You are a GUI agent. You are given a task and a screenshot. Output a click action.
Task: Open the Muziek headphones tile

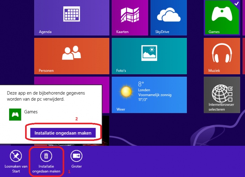tap(222, 56)
